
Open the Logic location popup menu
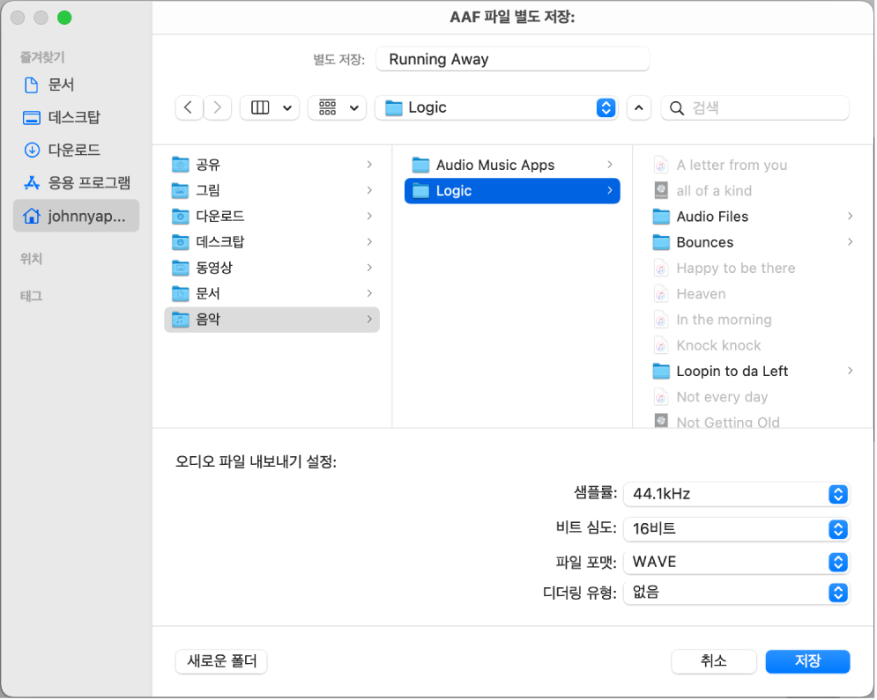tap(496, 107)
